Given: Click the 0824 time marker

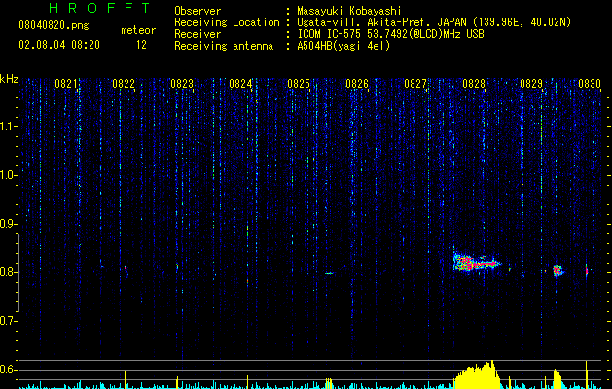Looking at the screenshot, I should tap(240, 83).
